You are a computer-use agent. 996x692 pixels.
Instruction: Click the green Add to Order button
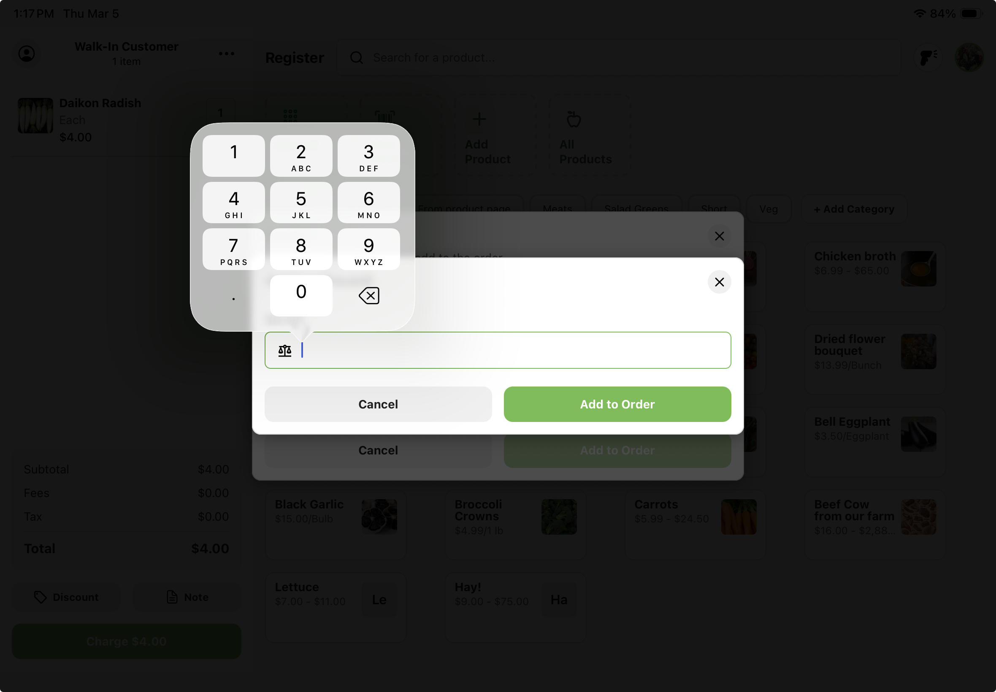[x=617, y=404]
